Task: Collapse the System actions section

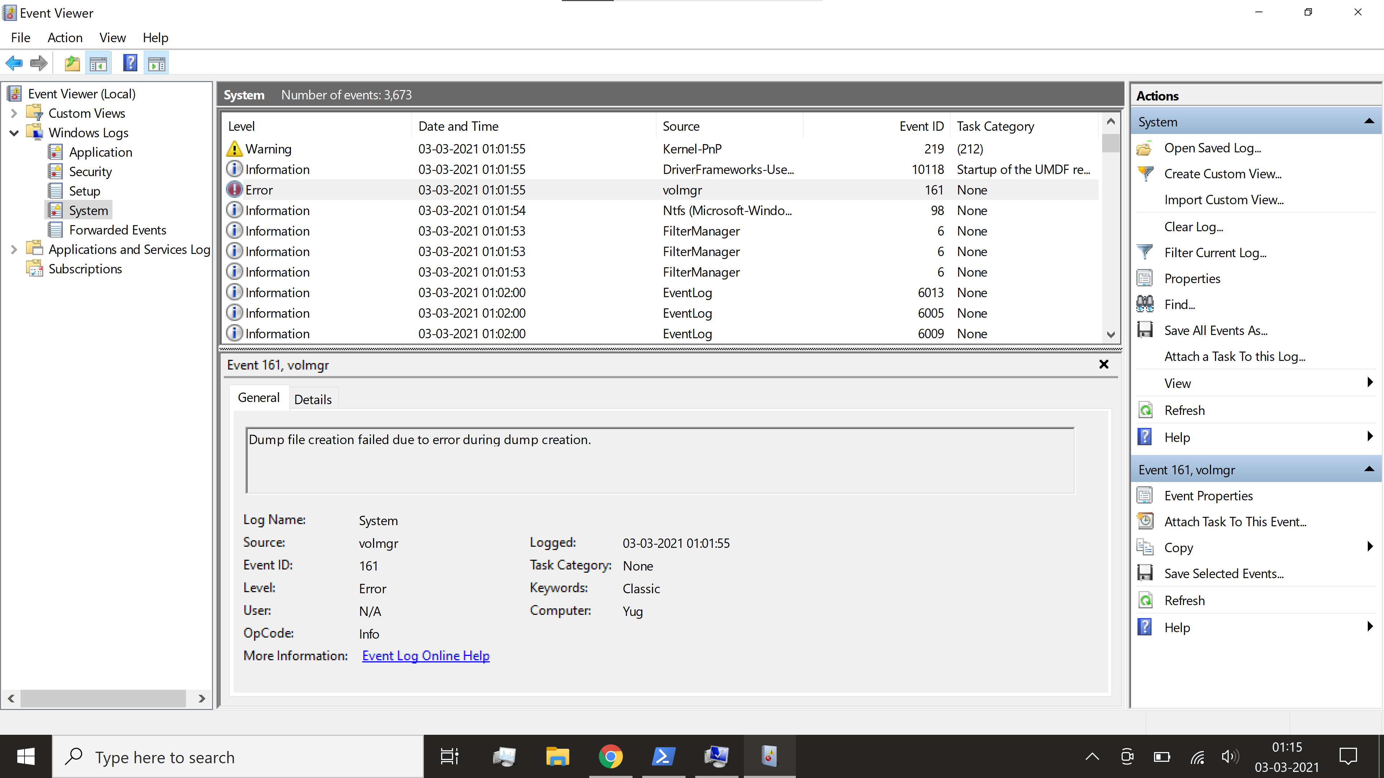Action: (1369, 122)
